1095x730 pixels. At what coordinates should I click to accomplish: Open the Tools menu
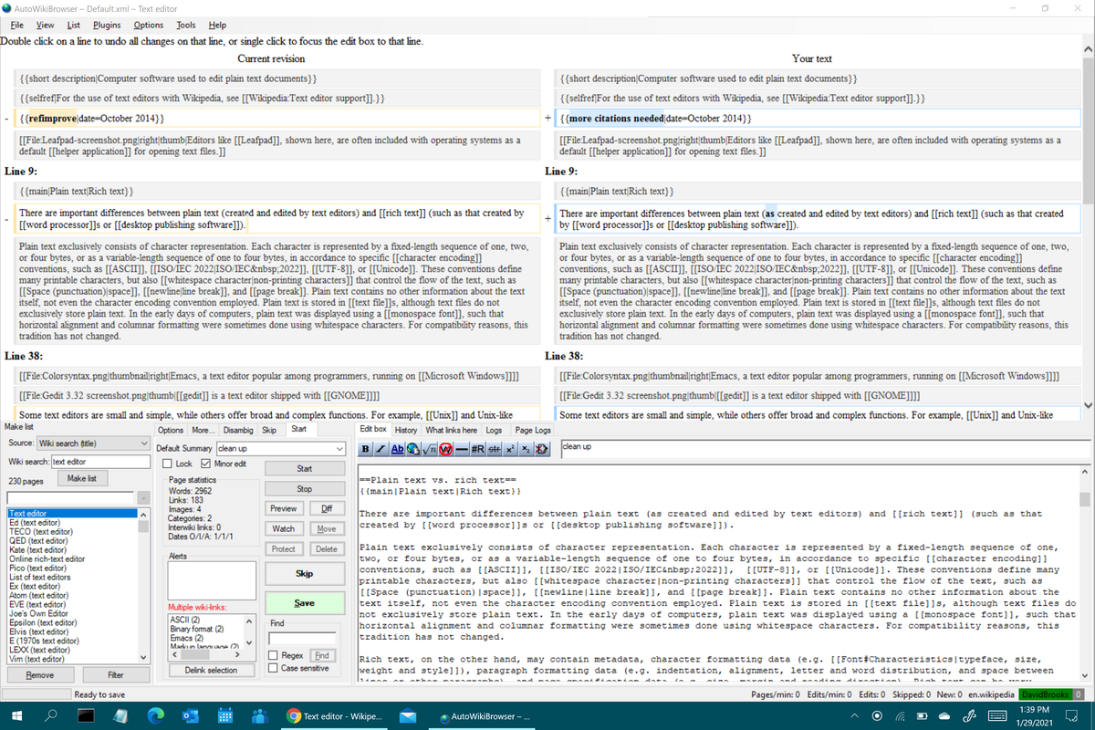(186, 25)
